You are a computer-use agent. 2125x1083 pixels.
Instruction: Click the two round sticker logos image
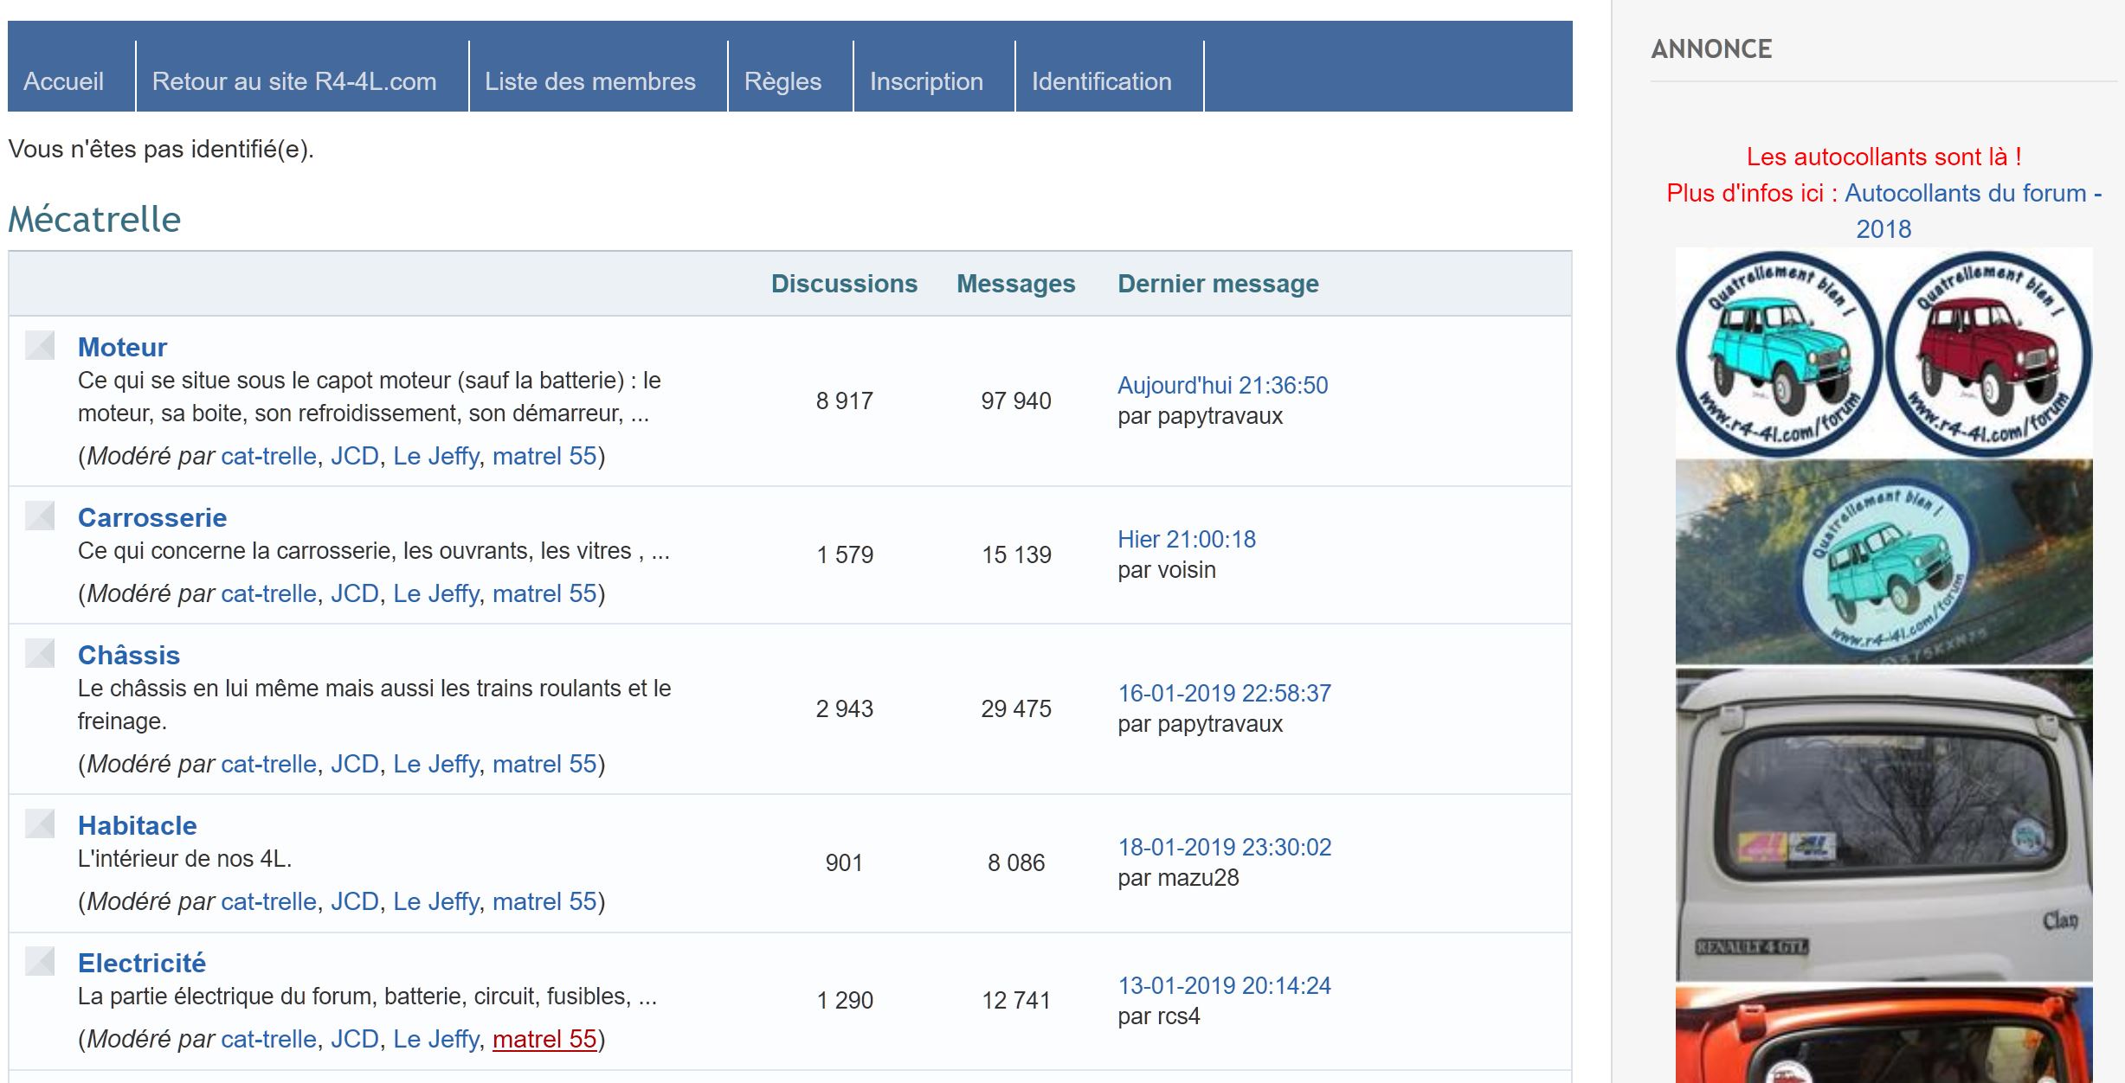(x=1884, y=353)
